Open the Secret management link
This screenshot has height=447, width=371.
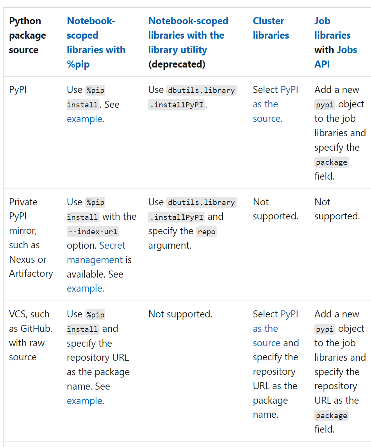pos(96,253)
